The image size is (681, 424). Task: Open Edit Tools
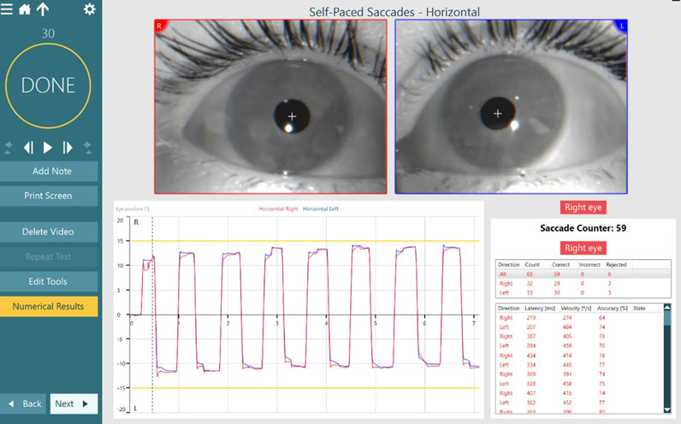coord(49,281)
